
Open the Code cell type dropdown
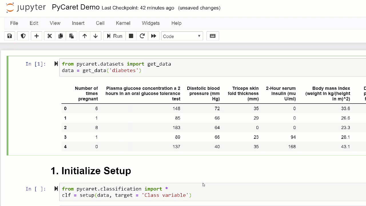pyautogui.click(x=182, y=36)
